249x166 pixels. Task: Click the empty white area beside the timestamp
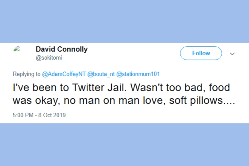coord(152,115)
